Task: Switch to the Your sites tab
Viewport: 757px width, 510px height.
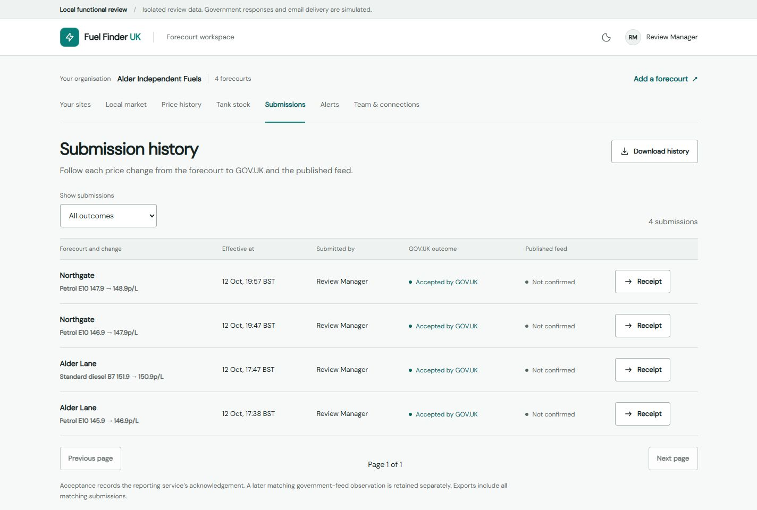Action: tap(75, 105)
